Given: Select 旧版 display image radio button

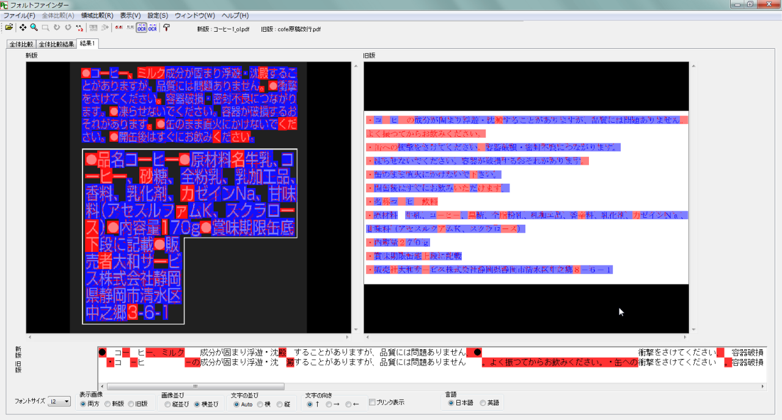Looking at the screenshot, I should coord(137,404).
